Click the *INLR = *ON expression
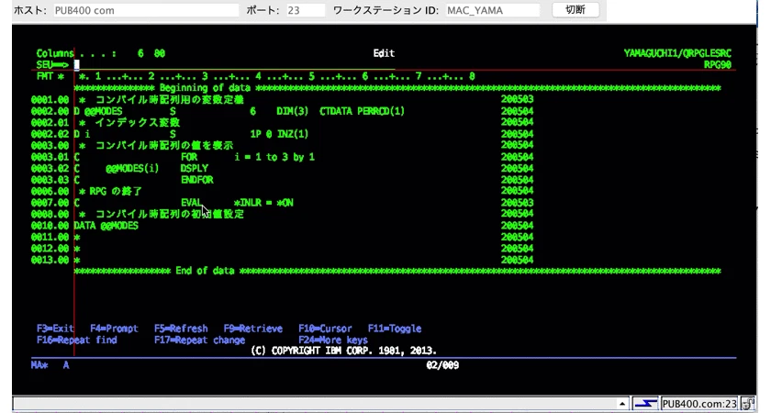 pyautogui.click(x=263, y=203)
